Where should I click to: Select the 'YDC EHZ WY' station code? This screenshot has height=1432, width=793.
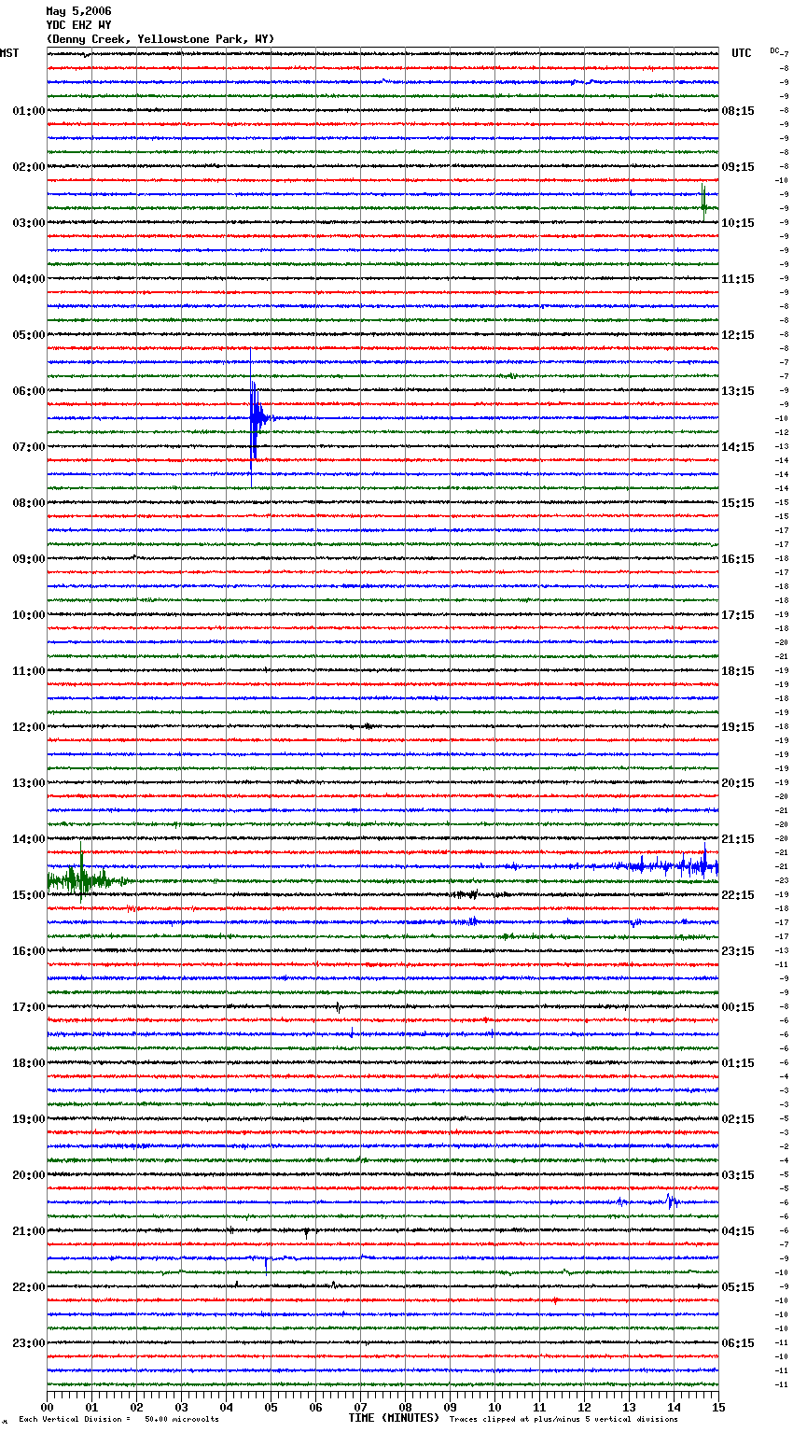click(78, 25)
